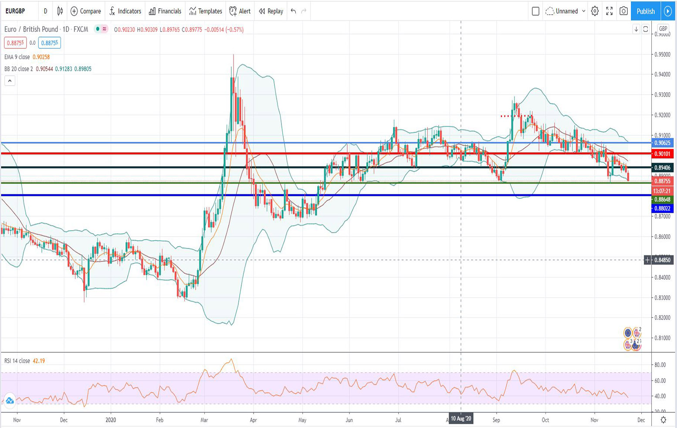Open the D timeframe interval selector

pyautogui.click(x=45, y=11)
